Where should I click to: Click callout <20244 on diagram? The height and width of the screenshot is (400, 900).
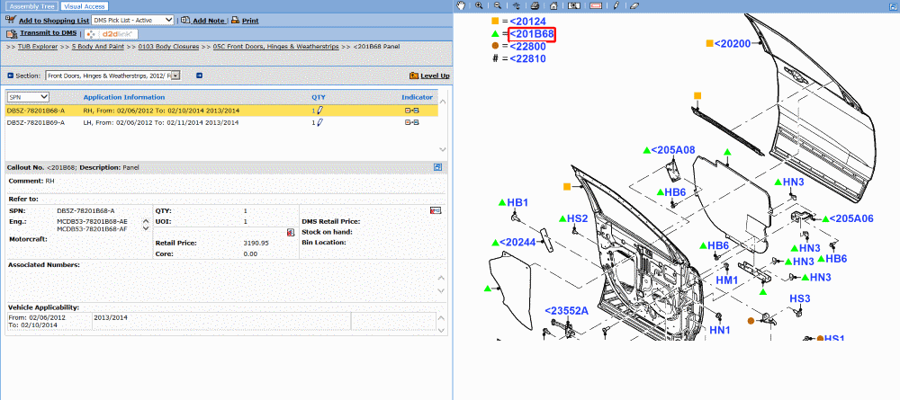(517, 243)
